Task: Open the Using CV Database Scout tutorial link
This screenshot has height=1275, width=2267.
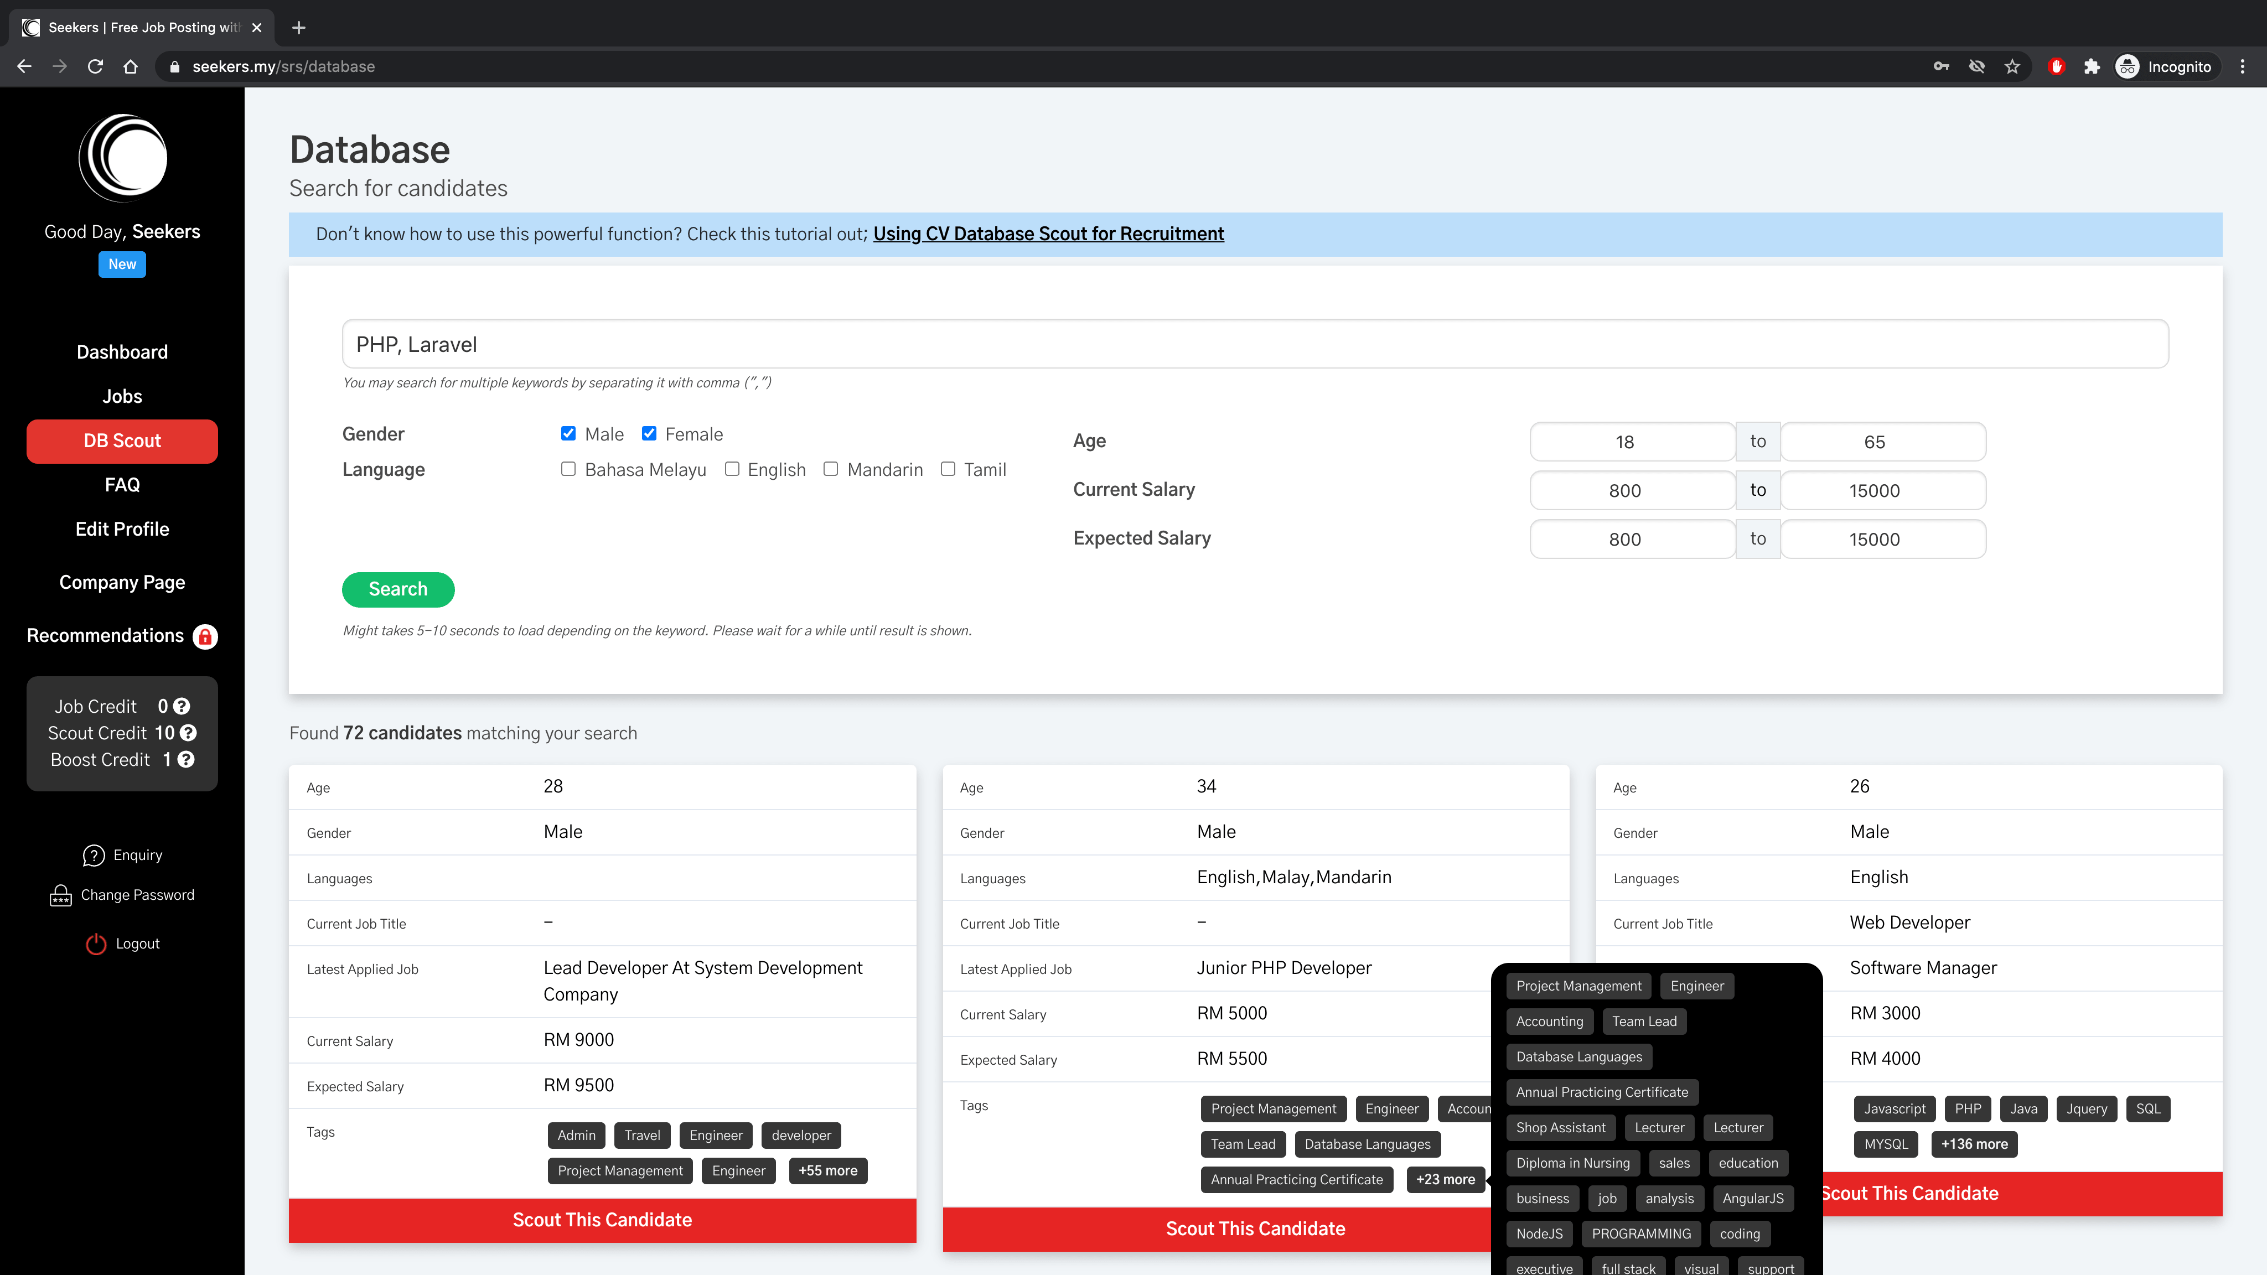Action: pyautogui.click(x=1048, y=234)
